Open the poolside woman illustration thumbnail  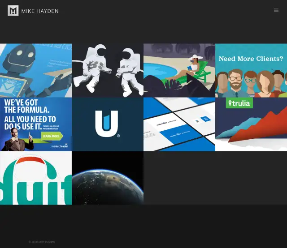(x=179, y=70)
